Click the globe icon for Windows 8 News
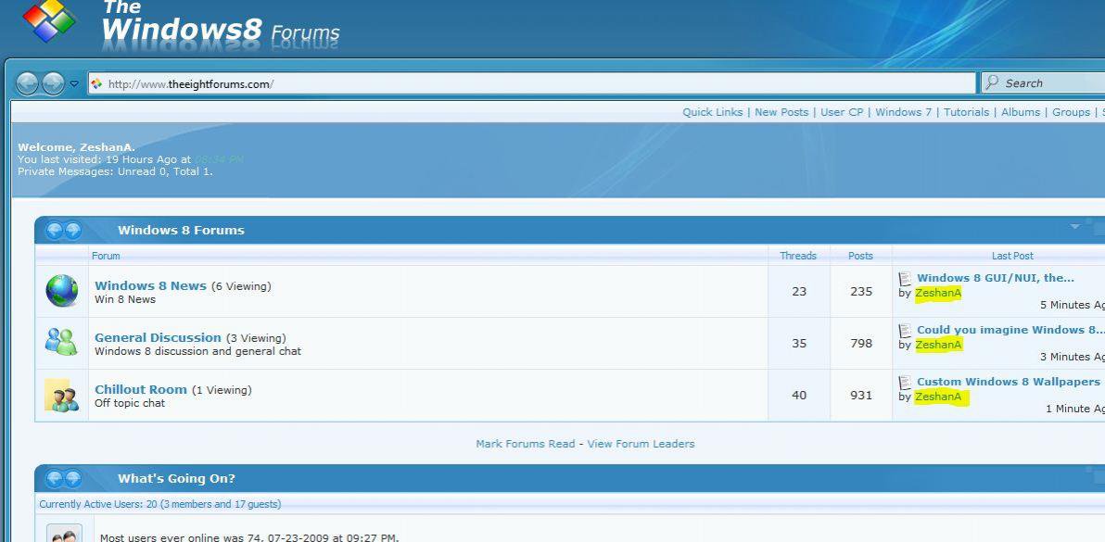Screen dimensions: 1105x542 (x=62, y=291)
